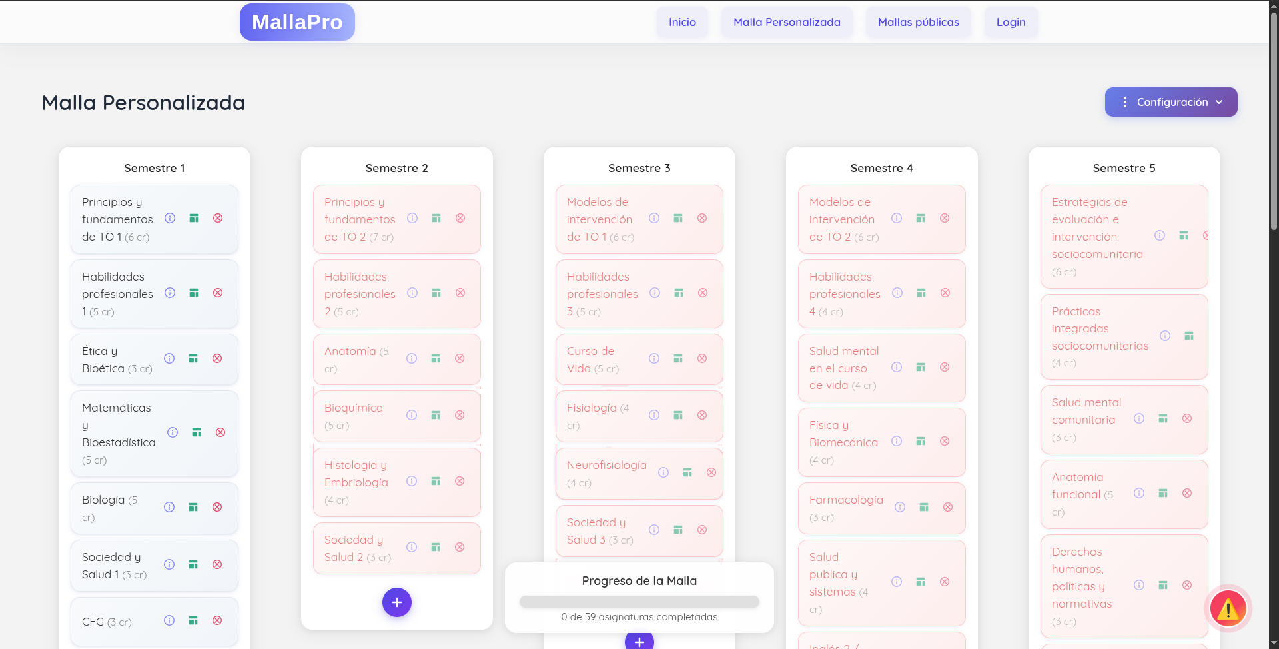Delete Salud mental comunitaria course
Image resolution: width=1279 pixels, height=649 pixels.
pos(1187,418)
